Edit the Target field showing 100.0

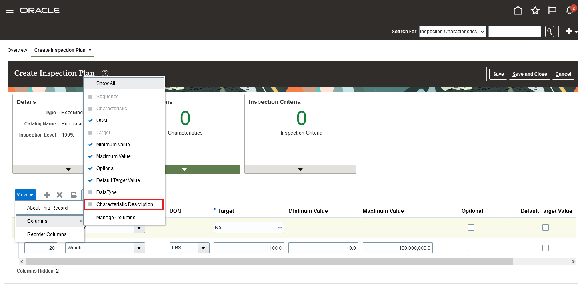249,248
